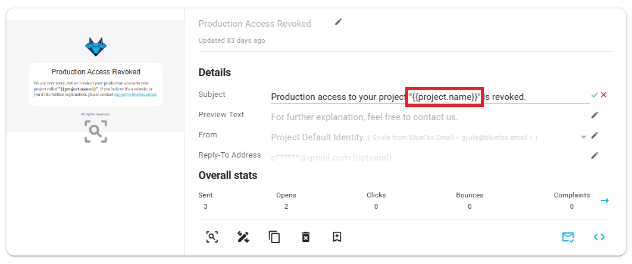
Task: Open integration code brackets icon
Action: (599, 237)
